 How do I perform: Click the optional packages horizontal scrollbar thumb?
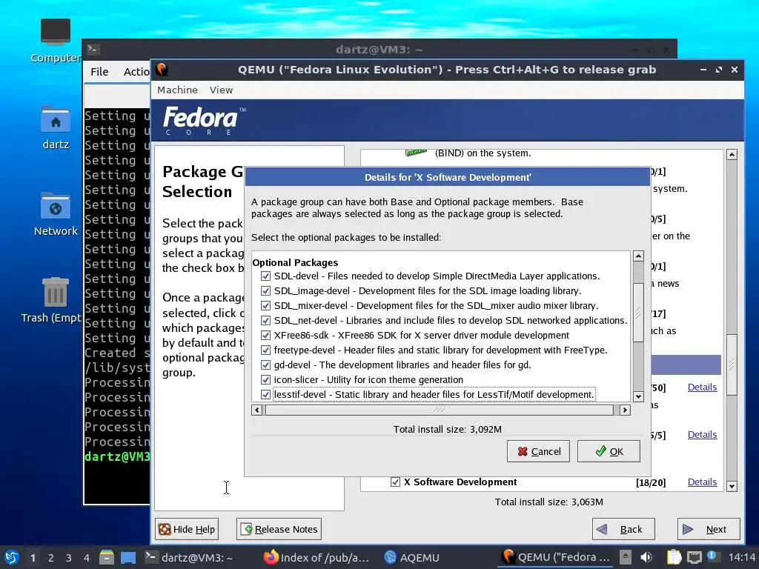coord(440,410)
